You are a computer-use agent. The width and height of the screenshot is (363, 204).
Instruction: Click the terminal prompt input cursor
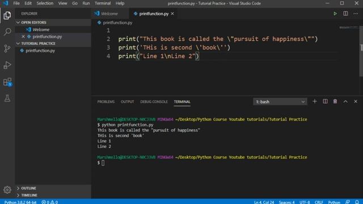(103, 163)
